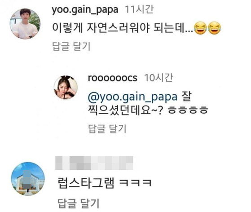
Task: Select the ㅋㅋㅋ text in last comment
Action: click(136, 183)
